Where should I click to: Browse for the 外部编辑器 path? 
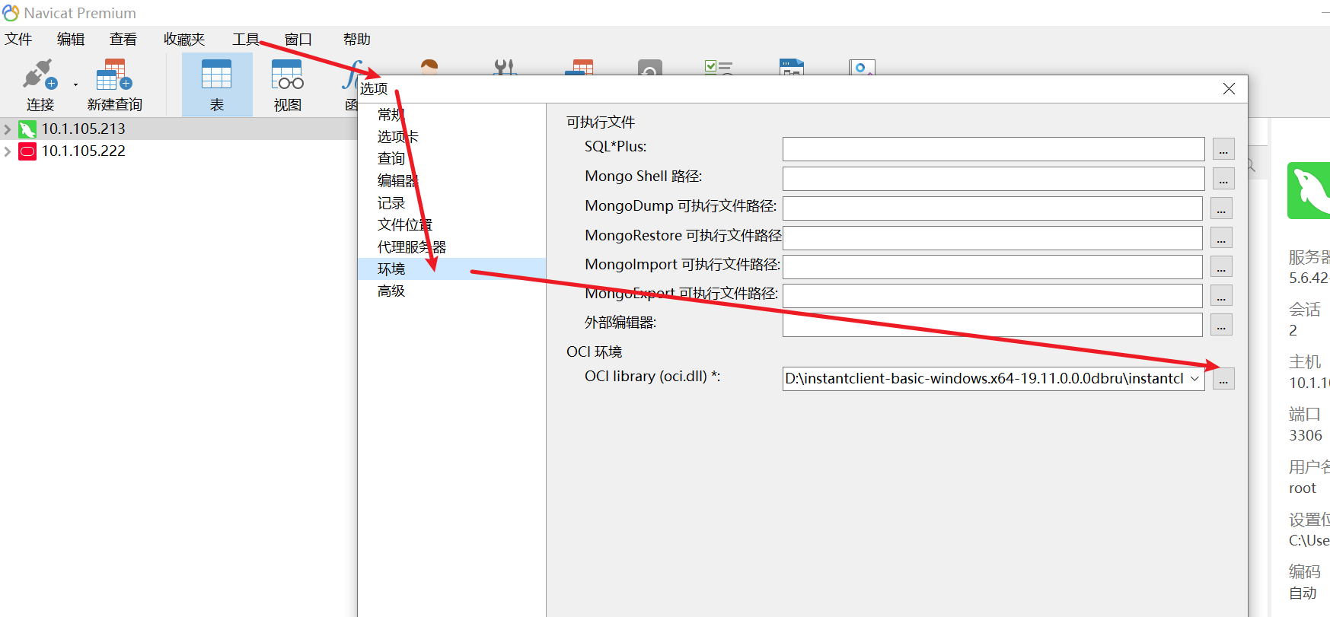pyautogui.click(x=1221, y=325)
